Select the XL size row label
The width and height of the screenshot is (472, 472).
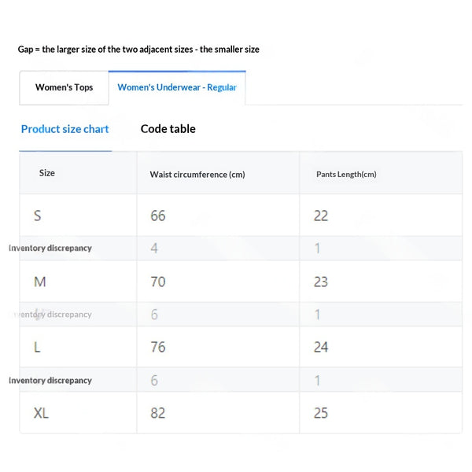[41, 413]
